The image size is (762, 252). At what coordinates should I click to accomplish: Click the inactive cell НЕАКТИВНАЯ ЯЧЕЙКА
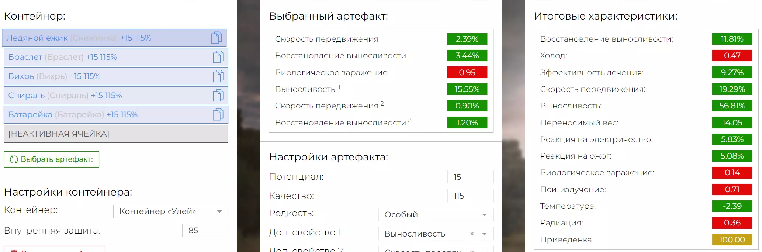pyautogui.click(x=116, y=134)
